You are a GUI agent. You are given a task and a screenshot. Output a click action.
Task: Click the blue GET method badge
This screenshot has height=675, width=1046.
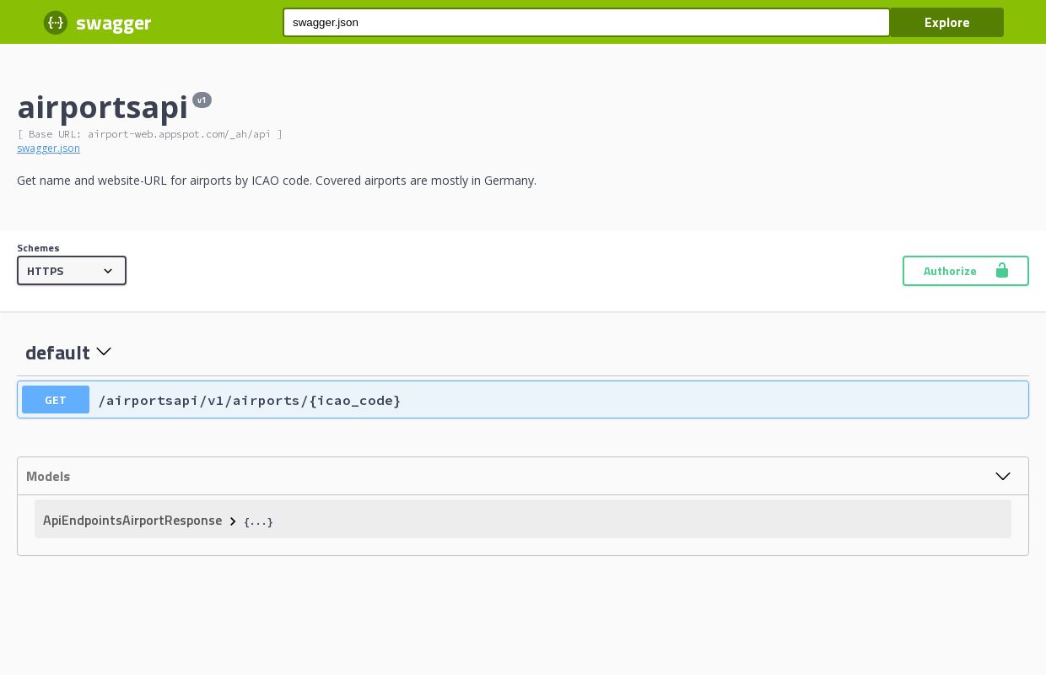(x=56, y=400)
